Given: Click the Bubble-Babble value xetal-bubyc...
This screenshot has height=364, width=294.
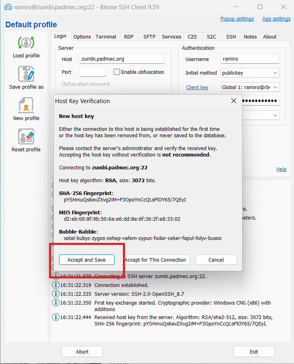Looking at the screenshot, I should (143, 238).
